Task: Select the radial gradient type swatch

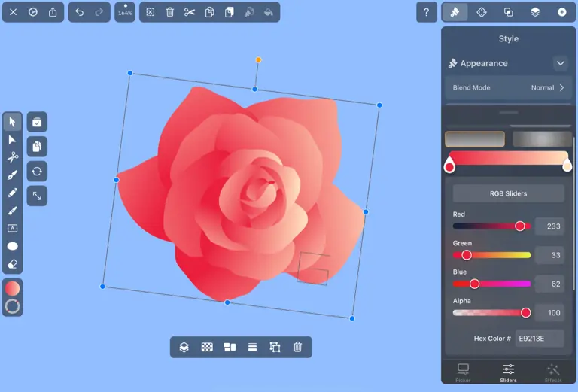Action: [x=542, y=139]
